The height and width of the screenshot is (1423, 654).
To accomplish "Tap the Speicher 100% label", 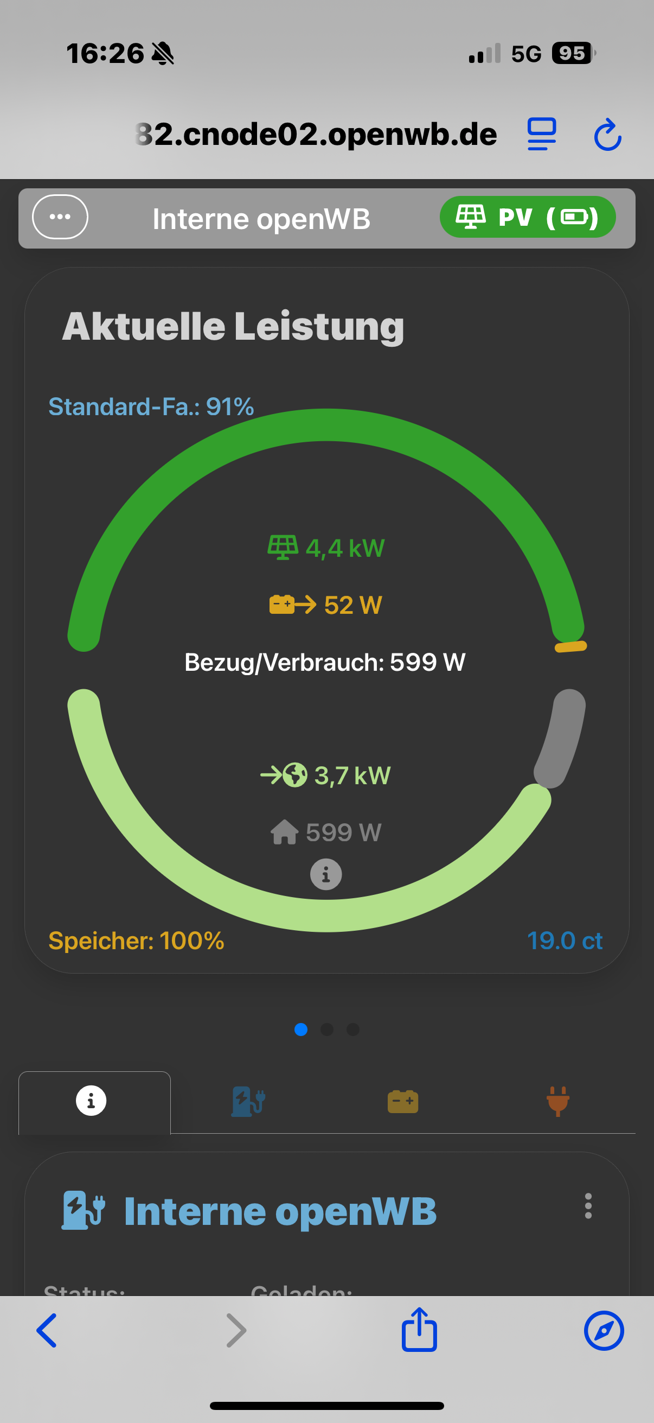I will (x=136, y=941).
